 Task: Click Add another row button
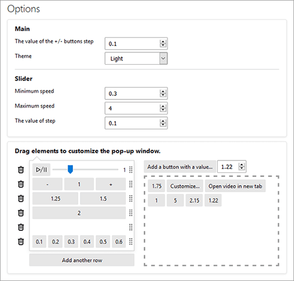pyautogui.click(x=82, y=260)
